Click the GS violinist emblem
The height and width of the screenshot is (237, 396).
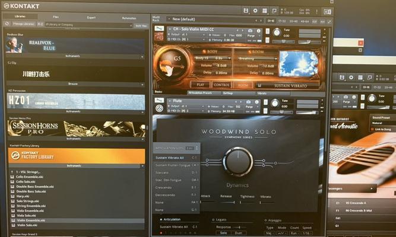coord(171,64)
